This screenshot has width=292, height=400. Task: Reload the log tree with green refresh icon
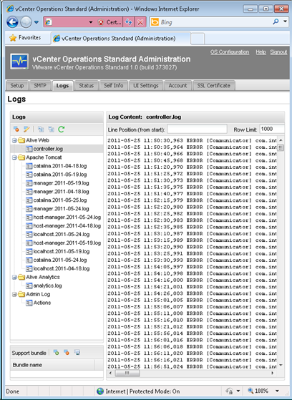point(62,130)
